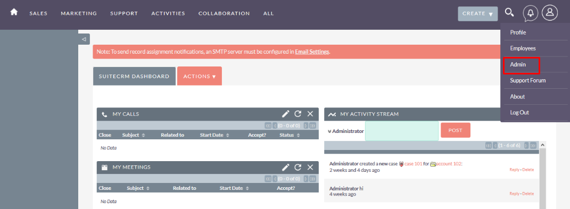570x209 pixels.
Task: Click the folder icon before account 102
Action: click(x=433, y=164)
